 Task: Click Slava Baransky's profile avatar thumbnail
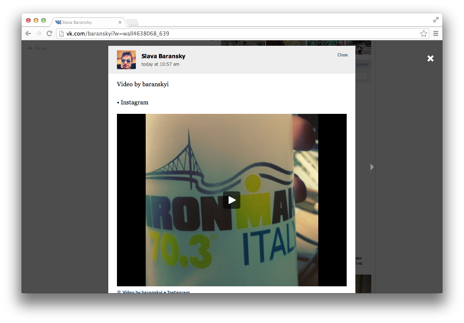tap(126, 59)
